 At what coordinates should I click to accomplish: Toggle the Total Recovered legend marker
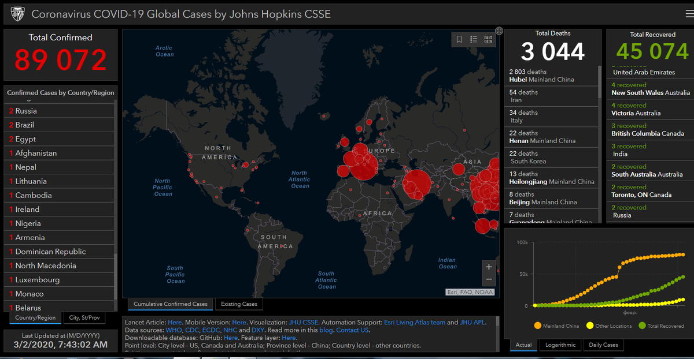click(642, 326)
